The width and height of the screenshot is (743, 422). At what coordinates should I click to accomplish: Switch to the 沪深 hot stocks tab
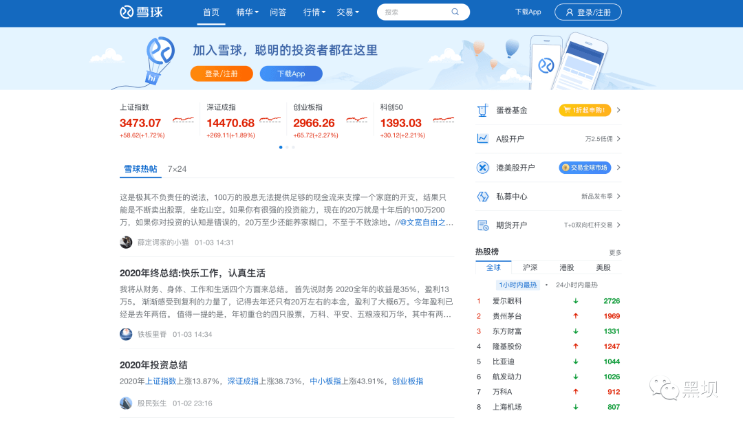coord(530,267)
